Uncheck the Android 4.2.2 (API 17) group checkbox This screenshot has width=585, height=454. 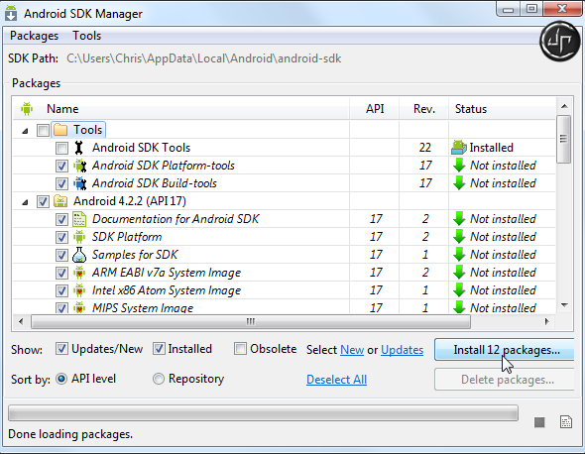[43, 202]
